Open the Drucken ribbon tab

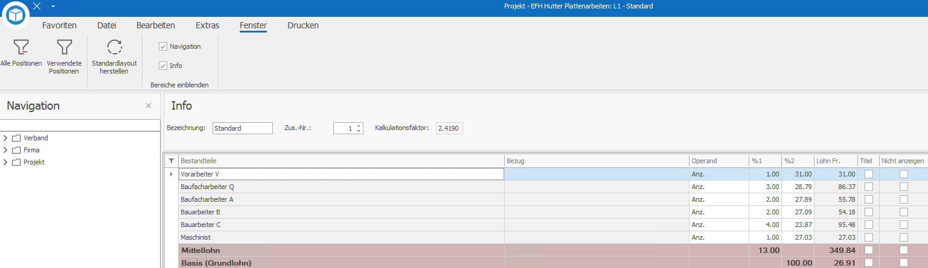[303, 25]
